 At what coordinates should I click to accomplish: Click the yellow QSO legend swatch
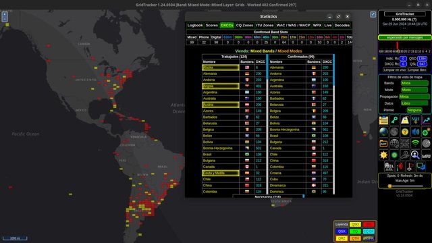[355, 225]
